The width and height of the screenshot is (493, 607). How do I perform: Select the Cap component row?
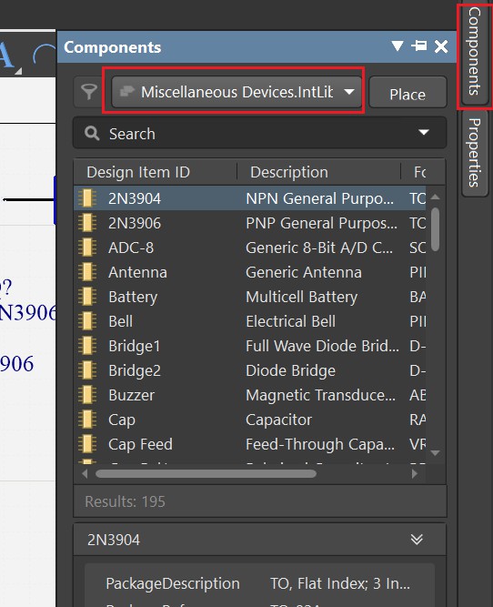tap(250, 420)
